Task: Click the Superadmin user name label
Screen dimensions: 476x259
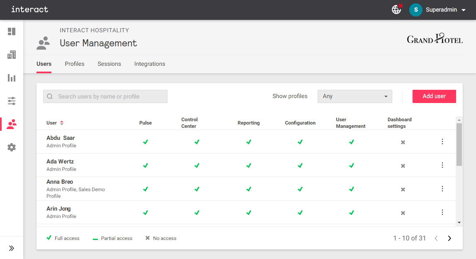Action: coord(441,10)
